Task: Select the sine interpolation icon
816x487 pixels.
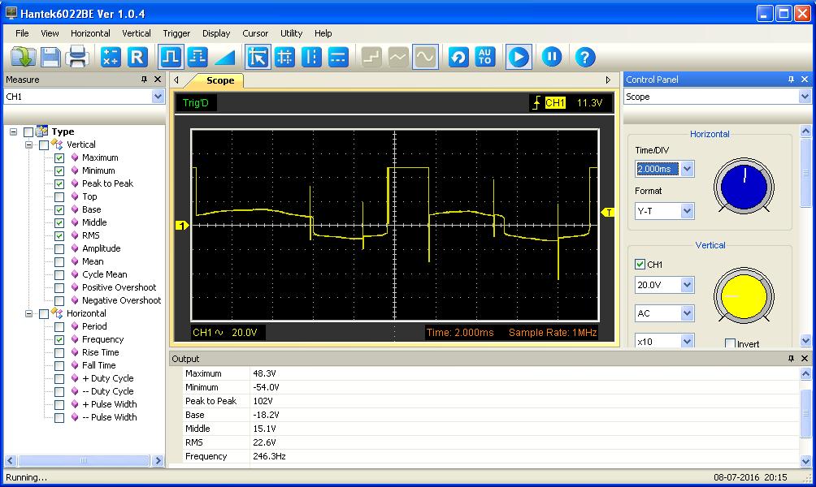Action: click(425, 57)
